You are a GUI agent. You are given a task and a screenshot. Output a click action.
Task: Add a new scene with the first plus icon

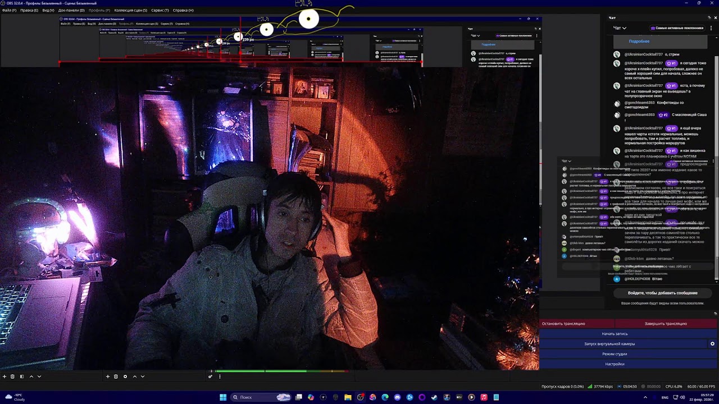[4, 377]
